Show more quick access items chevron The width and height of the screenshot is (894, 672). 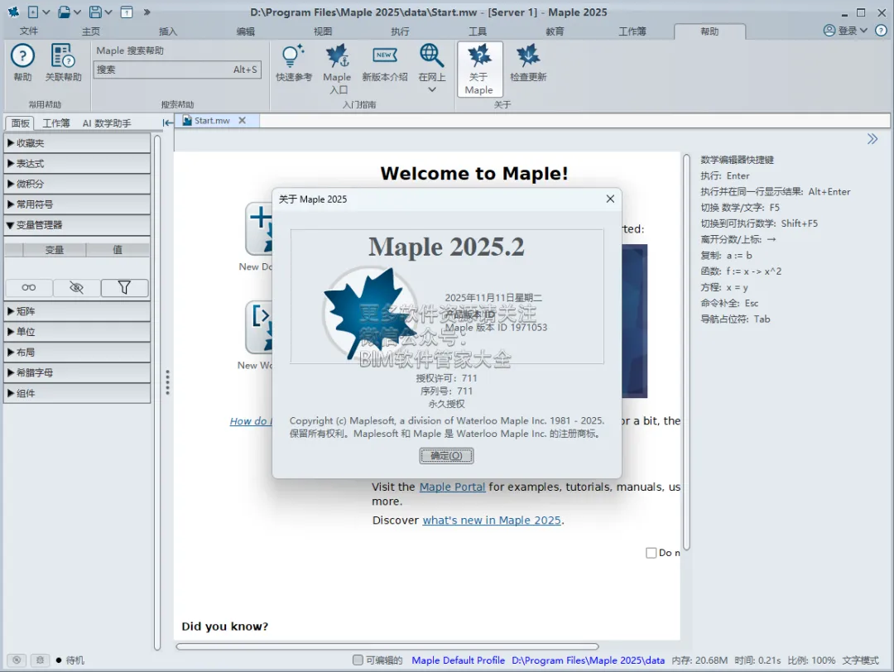[x=147, y=12]
